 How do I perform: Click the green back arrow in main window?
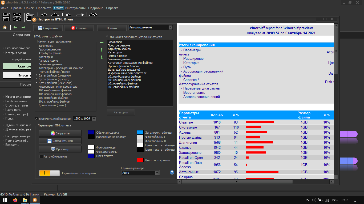[15, 27]
